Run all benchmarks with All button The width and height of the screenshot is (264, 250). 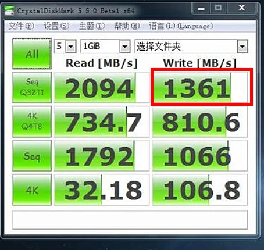pos(32,53)
